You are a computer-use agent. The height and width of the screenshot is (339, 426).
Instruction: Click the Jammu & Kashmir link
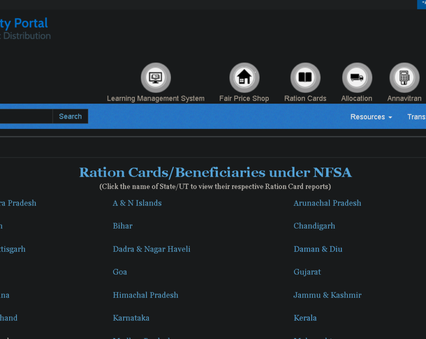pos(328,295)
